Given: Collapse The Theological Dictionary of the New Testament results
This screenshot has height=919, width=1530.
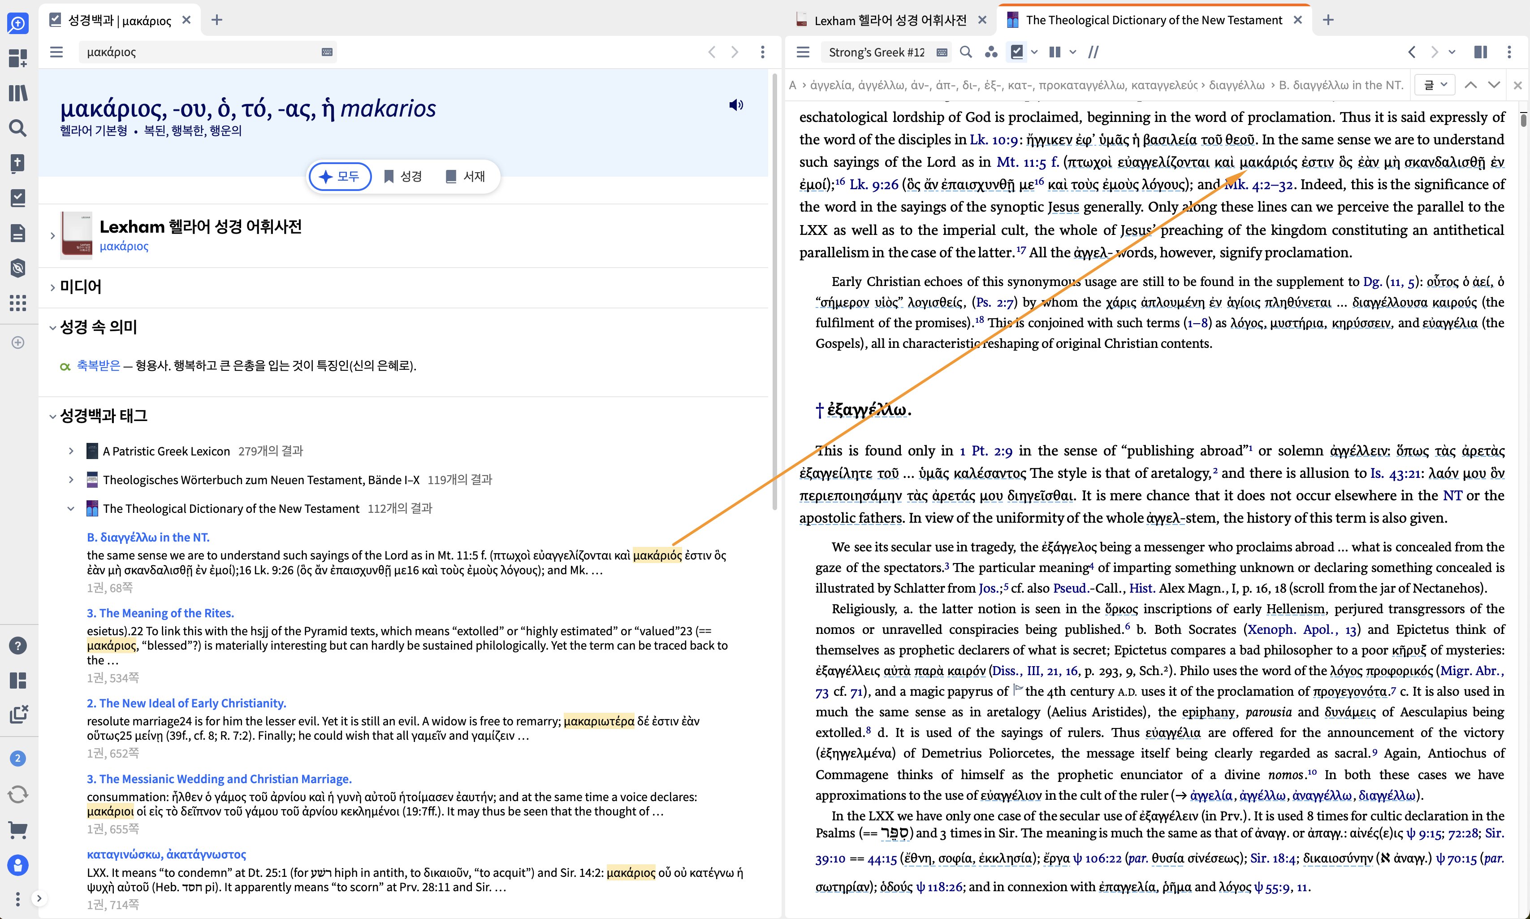Looking at the screenshot, I should (x=71, y=508).
